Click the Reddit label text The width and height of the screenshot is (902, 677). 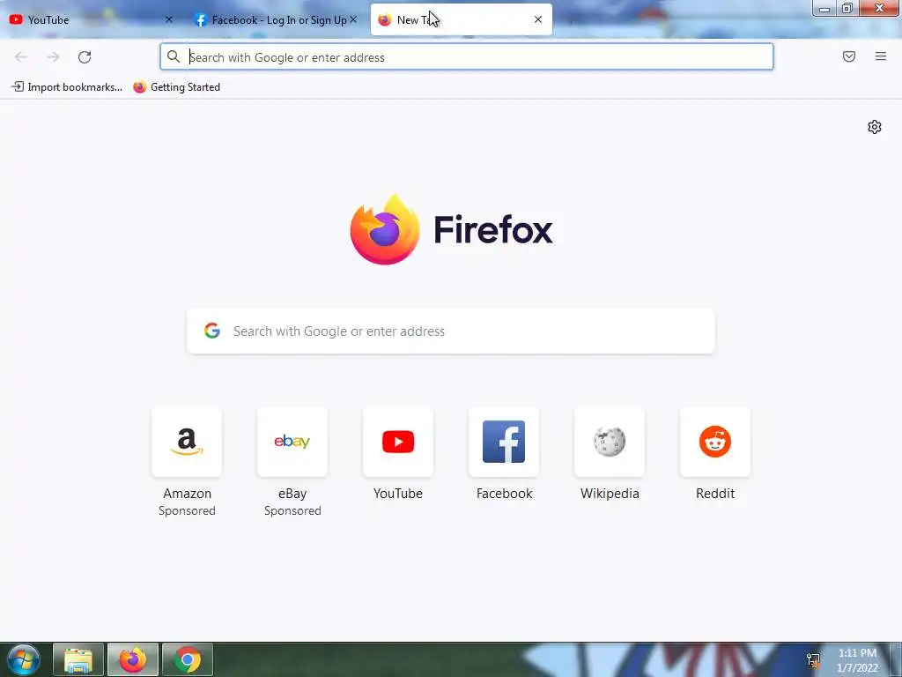pyautogui.click(x=715, y=494)
